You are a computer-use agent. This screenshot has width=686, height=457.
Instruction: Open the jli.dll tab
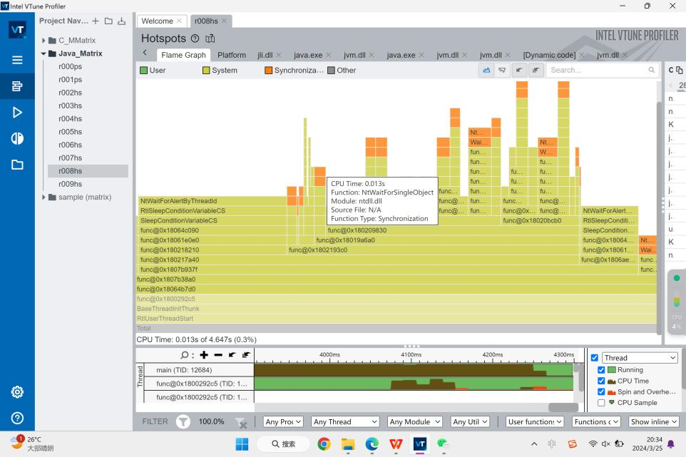coord(265,55)
